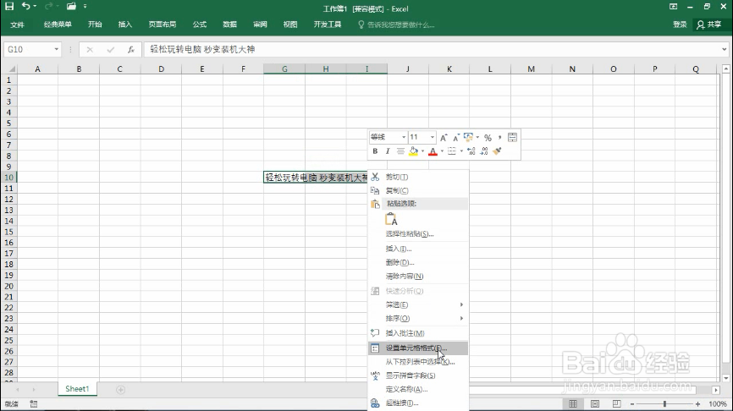733x411 pixels.
Task: Open the Formulas ribbon tab
Action: (x=200, y=25)
